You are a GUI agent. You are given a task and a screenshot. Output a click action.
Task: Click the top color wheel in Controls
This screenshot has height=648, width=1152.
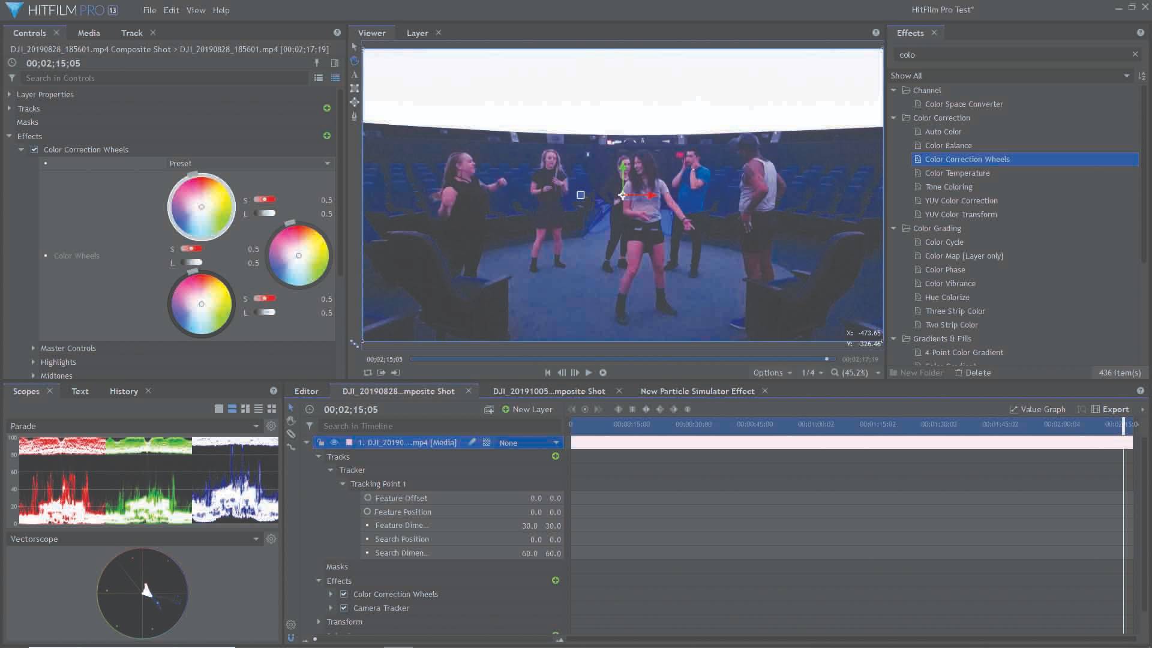201,207
